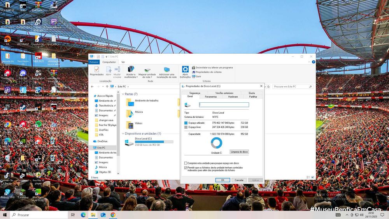Click the refresh button beside address bar
Viewport: 389px width, 219px height.
[x=268, y=87]
